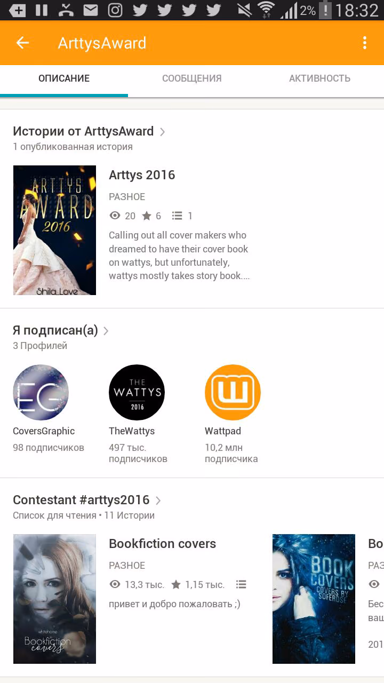Tap the chapters list icon of Bookfiction covers

click(241, 584)
